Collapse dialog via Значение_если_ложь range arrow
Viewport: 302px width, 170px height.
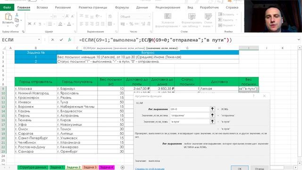coord(212,122)
